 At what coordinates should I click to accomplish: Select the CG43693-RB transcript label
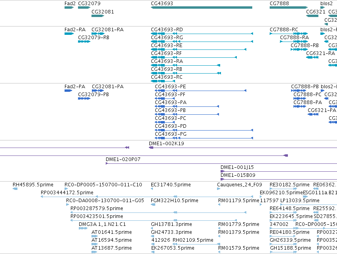coord(167,69)
